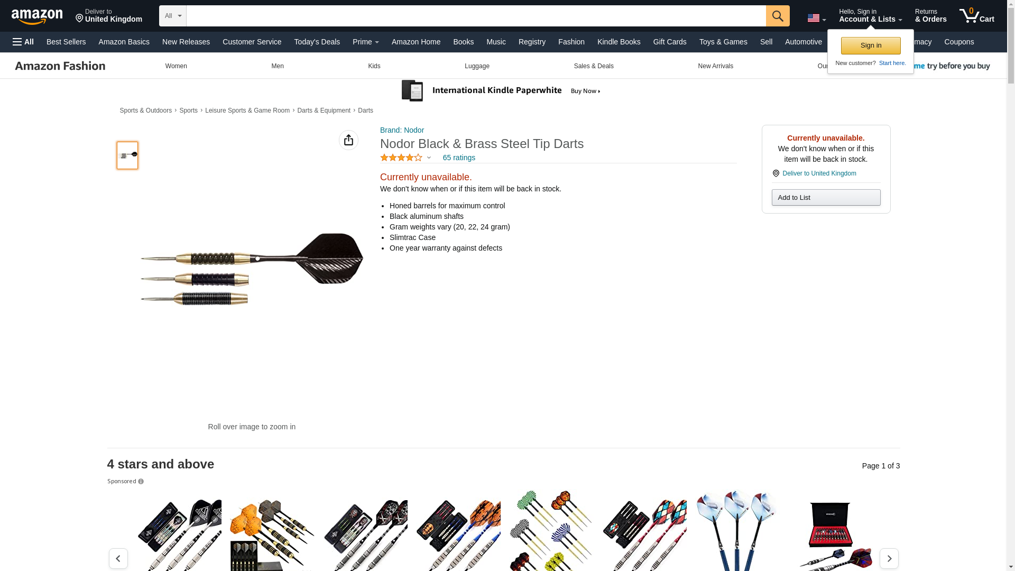Click the sponsored info icon
Screen dimensions: 1015x571
(x=141, y=482)
